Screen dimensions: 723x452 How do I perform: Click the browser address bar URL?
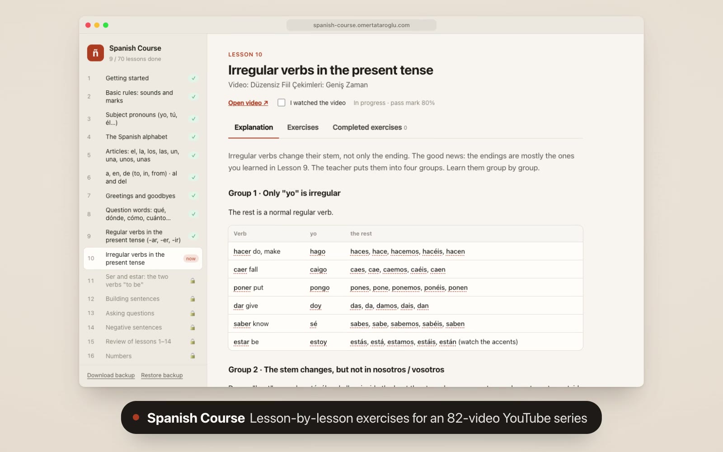pyautogui.click(x=361, y=25)
